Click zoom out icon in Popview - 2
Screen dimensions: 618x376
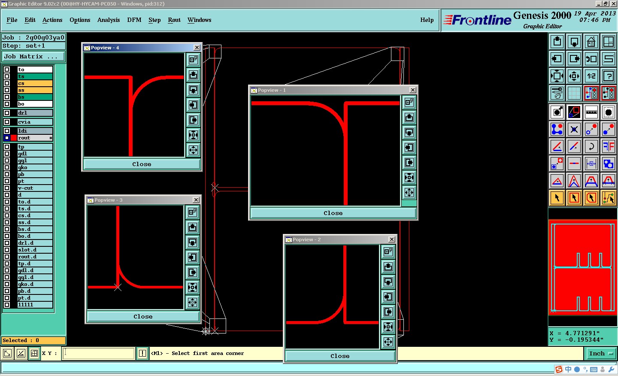point(388,342)
